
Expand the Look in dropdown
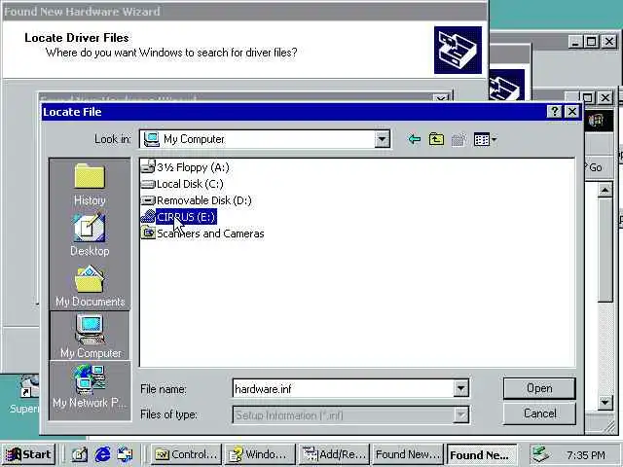click(382, 139)
